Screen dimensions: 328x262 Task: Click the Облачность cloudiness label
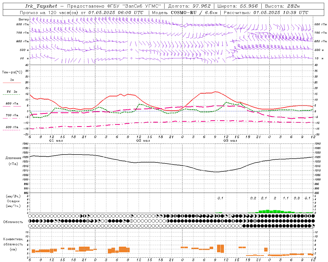coord(13,222)
